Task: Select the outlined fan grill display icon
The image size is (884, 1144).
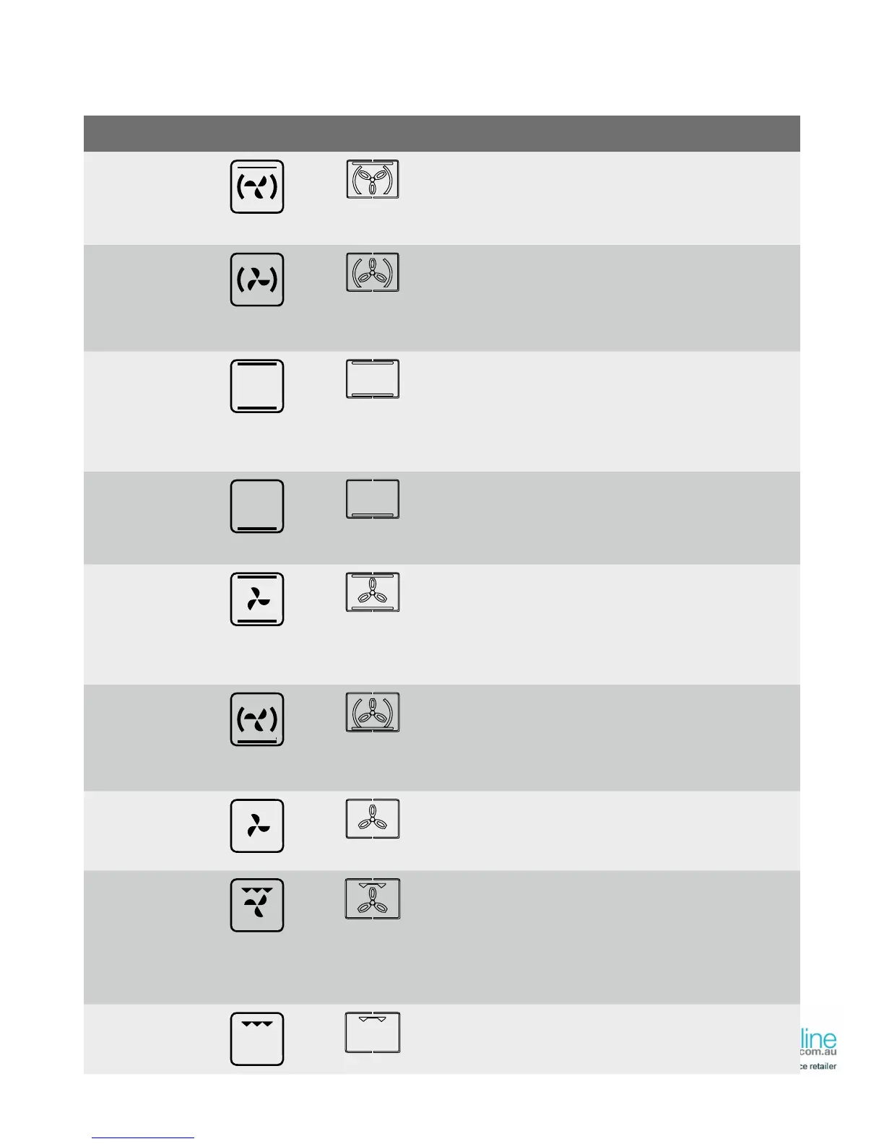Action: [373, 898]
